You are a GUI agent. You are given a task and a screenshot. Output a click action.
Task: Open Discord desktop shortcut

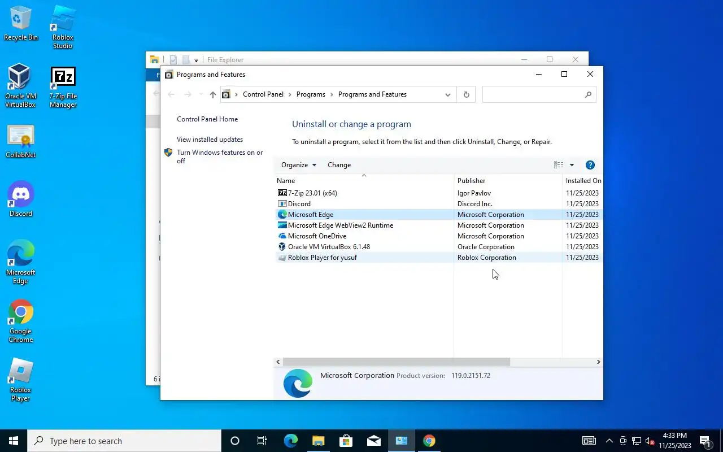tap(21, 199)
